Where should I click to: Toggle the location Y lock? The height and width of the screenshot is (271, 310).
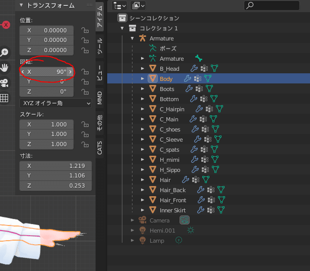pos(85,40)
